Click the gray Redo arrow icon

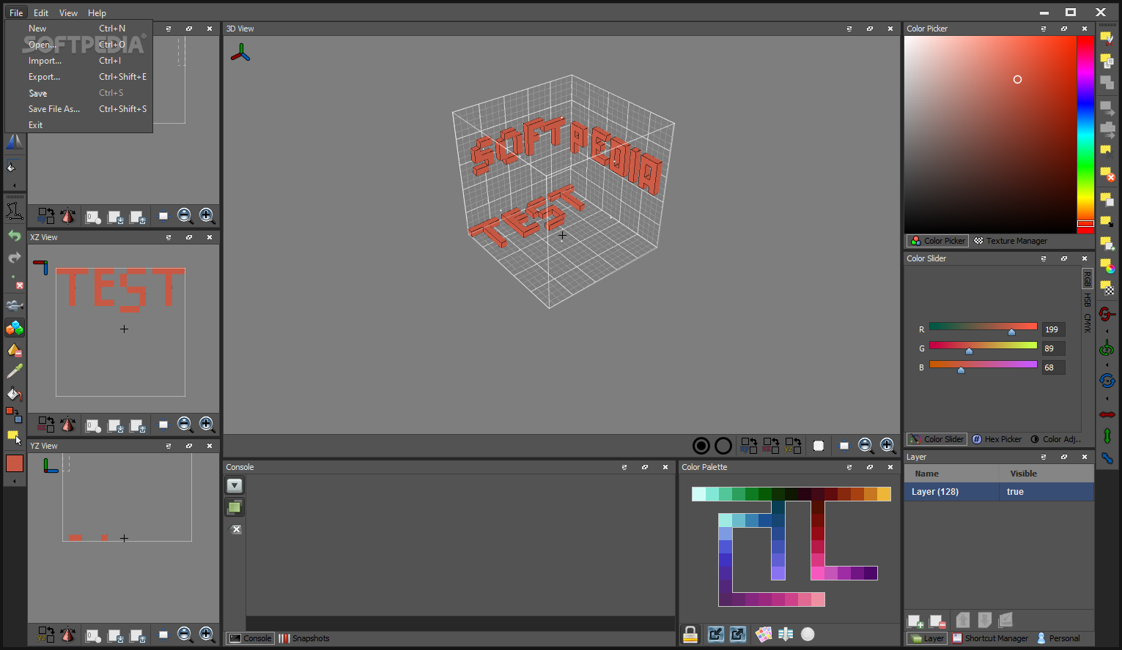pos(15,258)
